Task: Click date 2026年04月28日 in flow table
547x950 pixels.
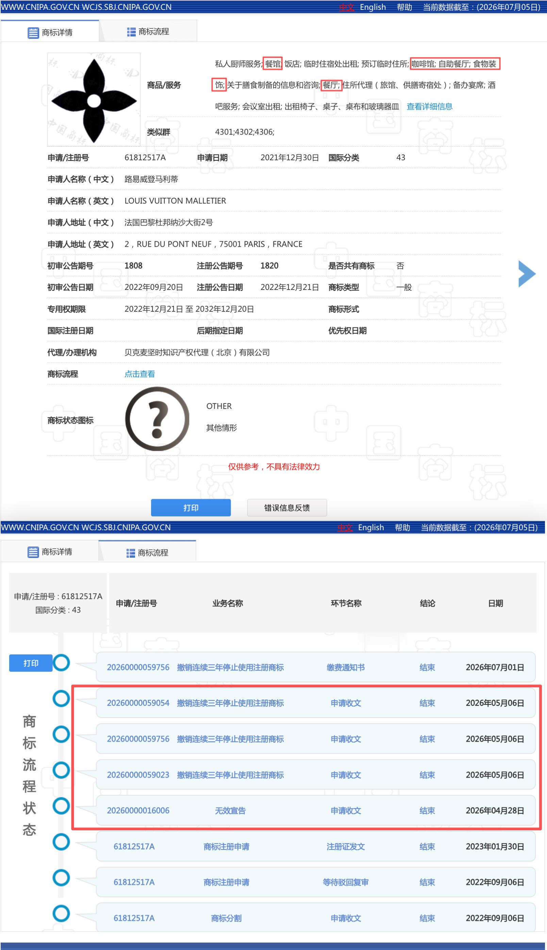Action: point(495,810)
